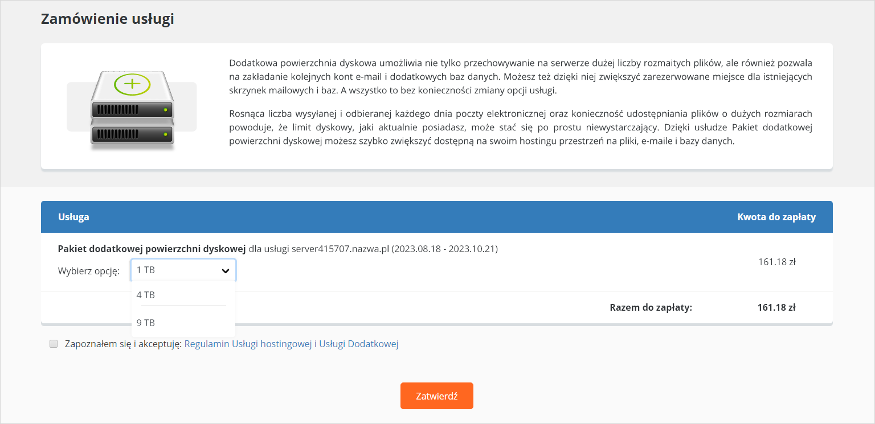Click the 'Razem do zapłaty:' label
The width and height of the screenshot is (875, 424).
[x=651, y=308]
